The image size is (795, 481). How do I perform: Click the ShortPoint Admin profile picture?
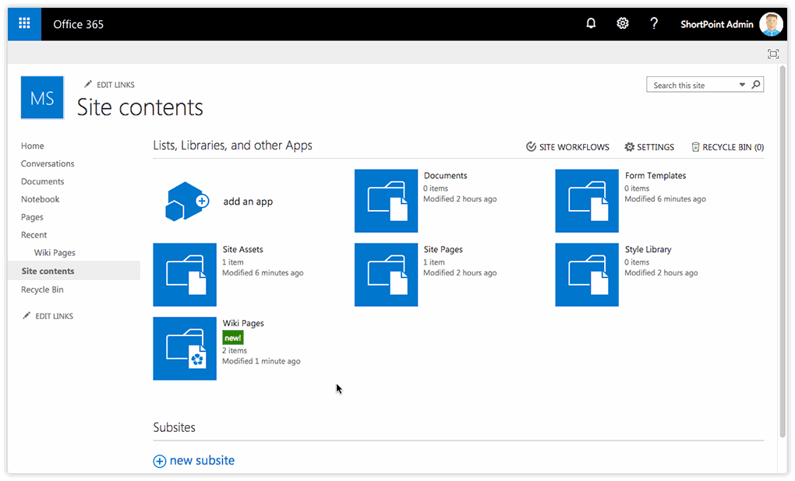[771, 24]
